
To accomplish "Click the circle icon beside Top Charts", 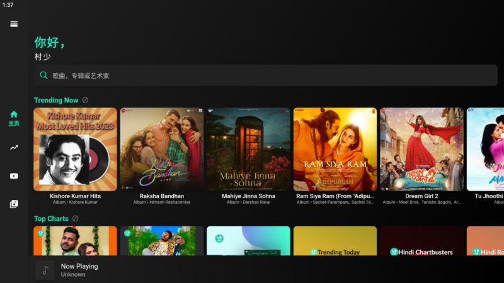I will pyautogui.click(x=75, y=218).
